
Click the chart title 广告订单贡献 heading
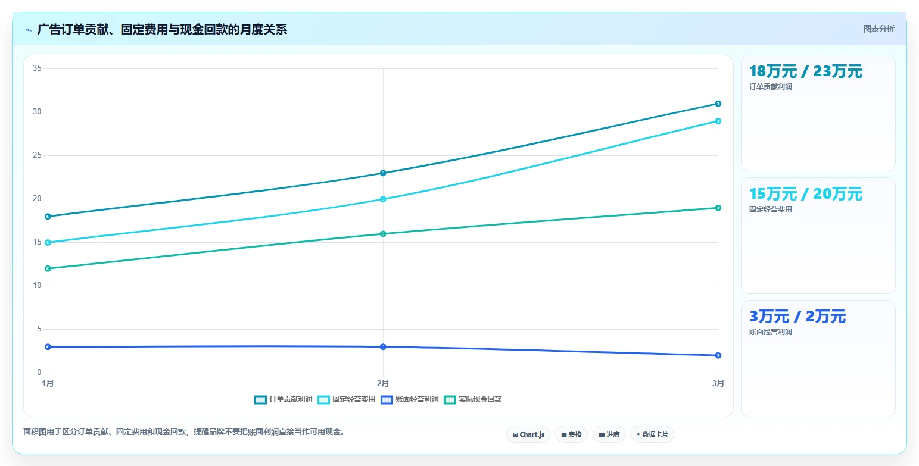click(162, 29)
